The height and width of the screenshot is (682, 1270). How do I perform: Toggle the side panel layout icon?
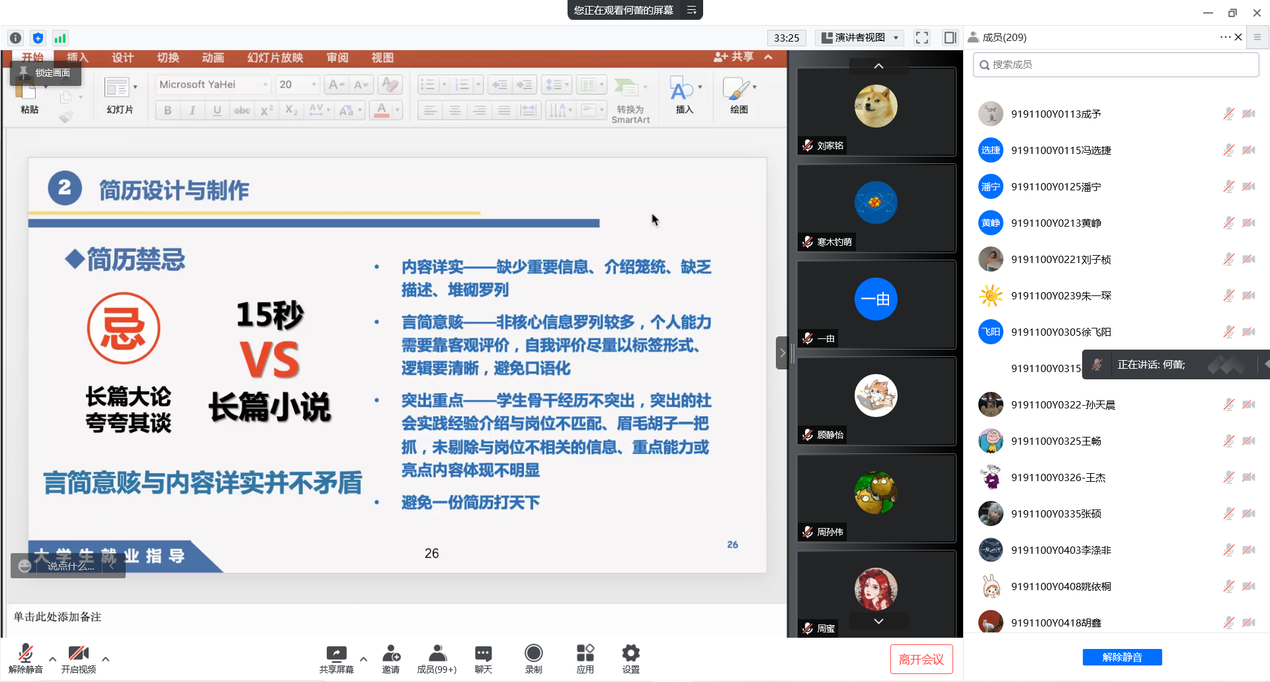(950, 38)
